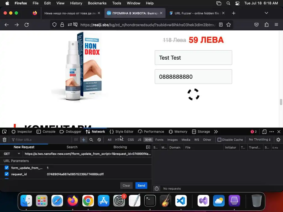Image resolution: width=283 pixels, height=212 pixels.
Task: Start performance analysis stopwatch
Action: [x=157, y=189]
